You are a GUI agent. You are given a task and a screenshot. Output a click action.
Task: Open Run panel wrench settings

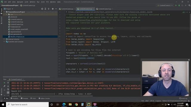coord(4,86)
